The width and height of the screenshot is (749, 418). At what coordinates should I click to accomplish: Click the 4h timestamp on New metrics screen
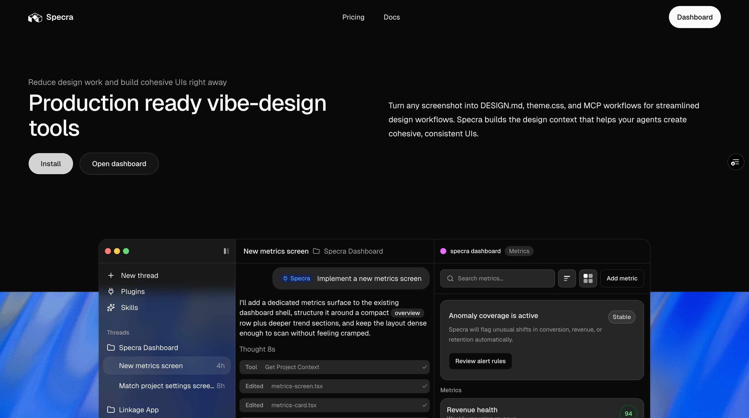pos(220,366)
